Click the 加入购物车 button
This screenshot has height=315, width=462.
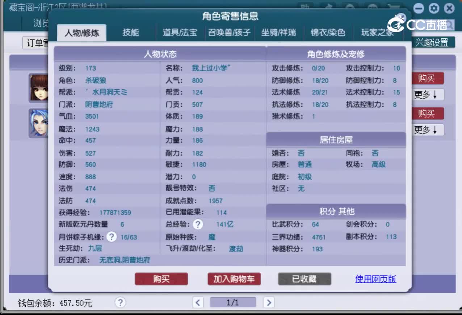point(234,279)
